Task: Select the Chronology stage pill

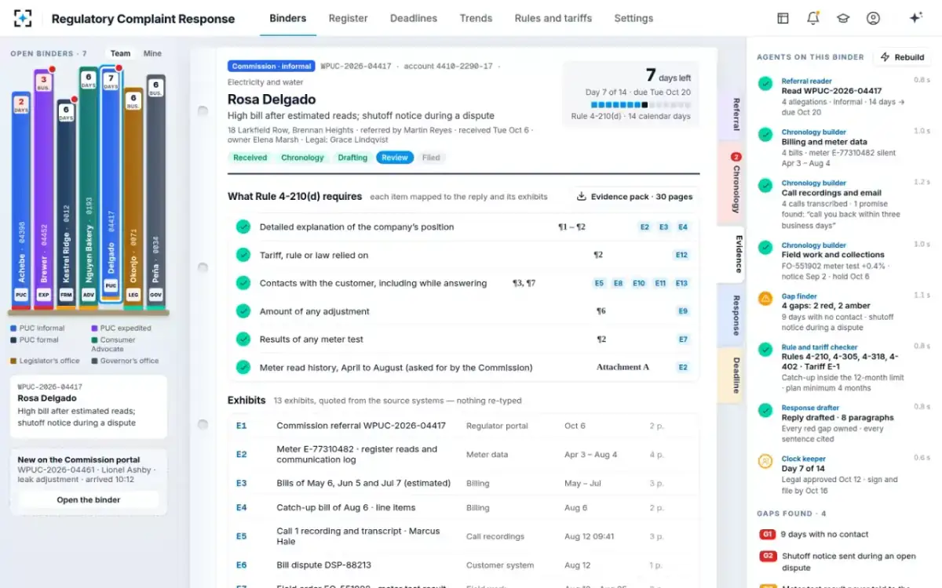Action: pos(302,158)
